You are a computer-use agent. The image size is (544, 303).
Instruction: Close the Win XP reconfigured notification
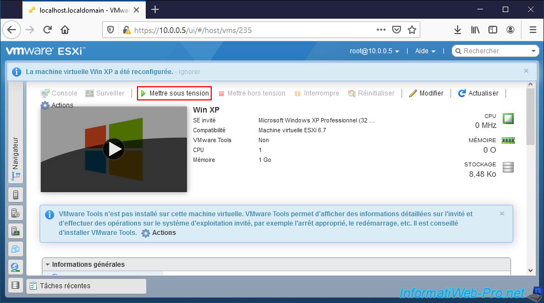[526, 71]
